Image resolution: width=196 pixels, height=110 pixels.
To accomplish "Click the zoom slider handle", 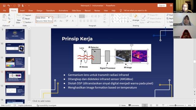I will pyautogui.click(x=175, y=105).
